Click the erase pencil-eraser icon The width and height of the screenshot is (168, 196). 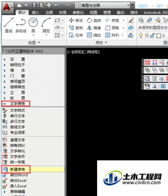click(131, 21)
